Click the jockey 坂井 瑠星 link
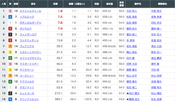175x102 pixels. click(x=132, y=46)
